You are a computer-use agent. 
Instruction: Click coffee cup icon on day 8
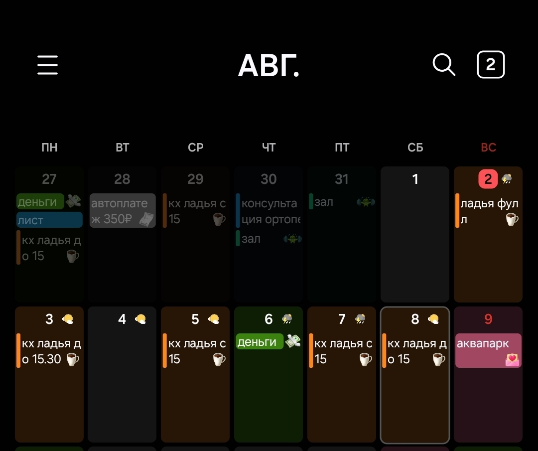tap(438, 359)
